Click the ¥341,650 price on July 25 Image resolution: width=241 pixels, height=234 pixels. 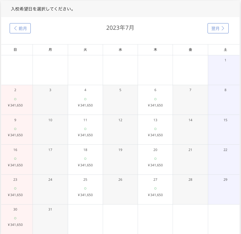[x=85, y=195]
